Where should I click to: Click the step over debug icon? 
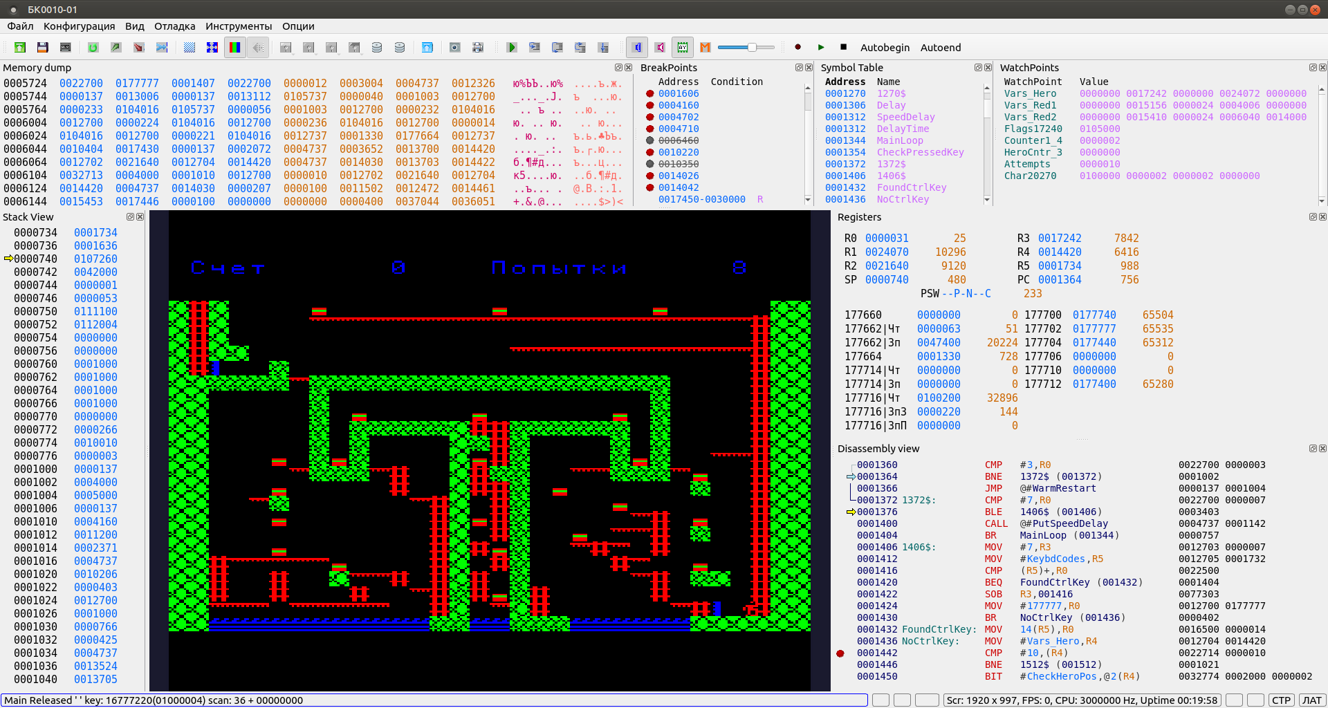point(557,47)
